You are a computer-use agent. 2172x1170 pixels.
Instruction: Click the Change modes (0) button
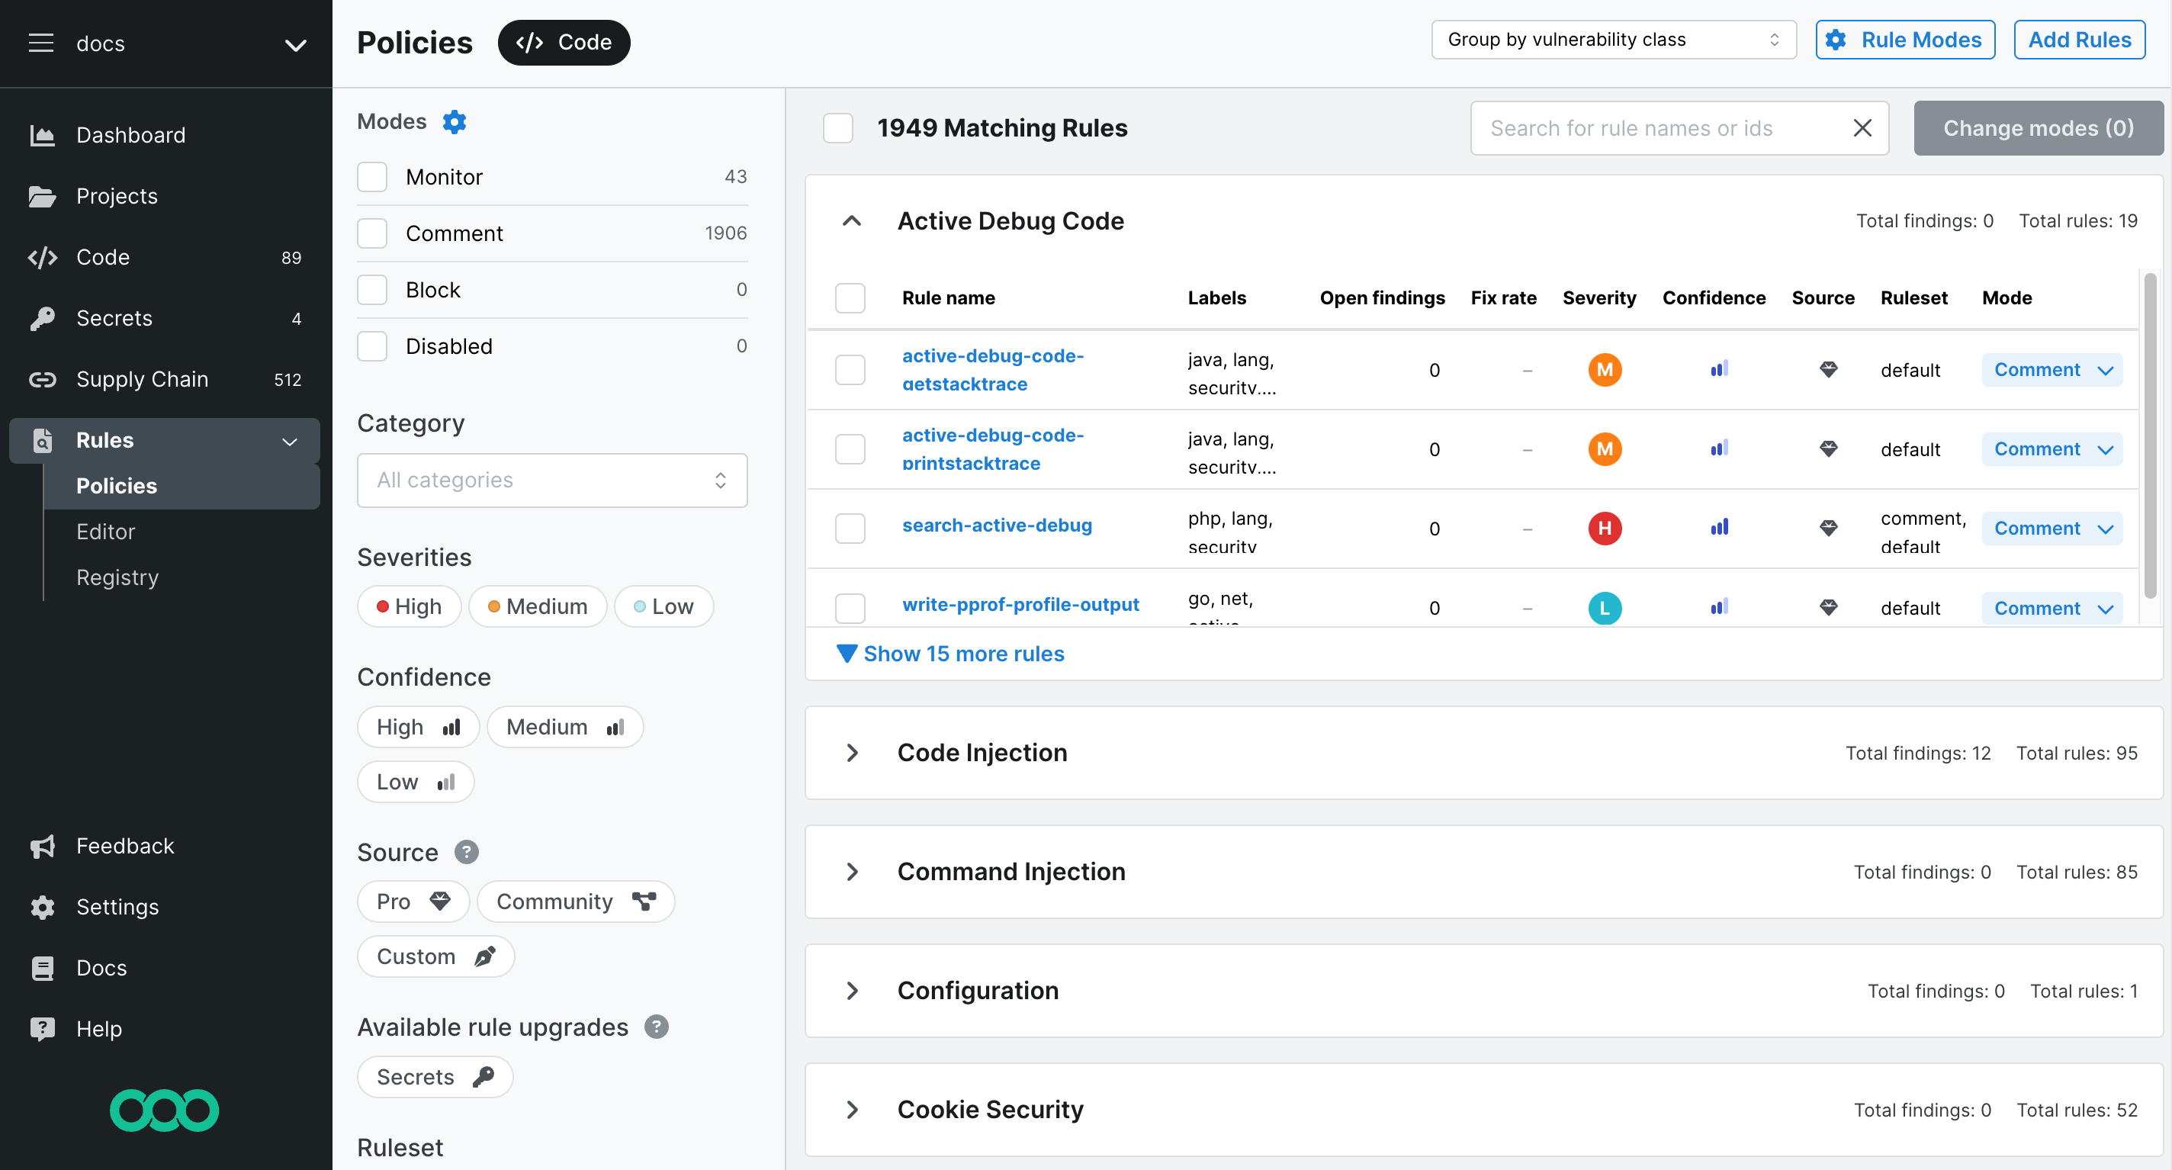(x=2038, y=128)
